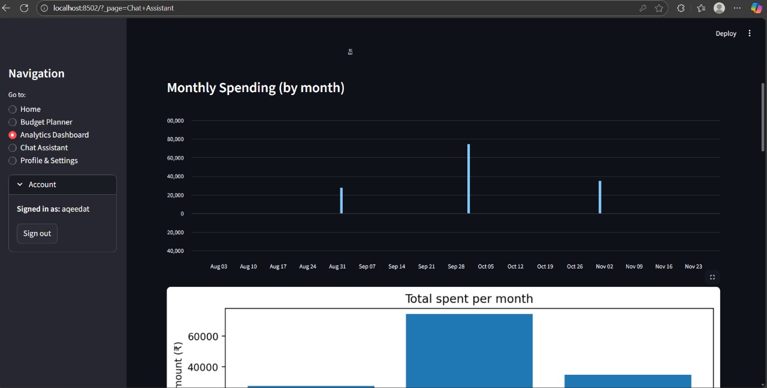Screen dimensions: 767x388
Task: Click the Sep 28 axis label
Action: [x=456, y=267]
